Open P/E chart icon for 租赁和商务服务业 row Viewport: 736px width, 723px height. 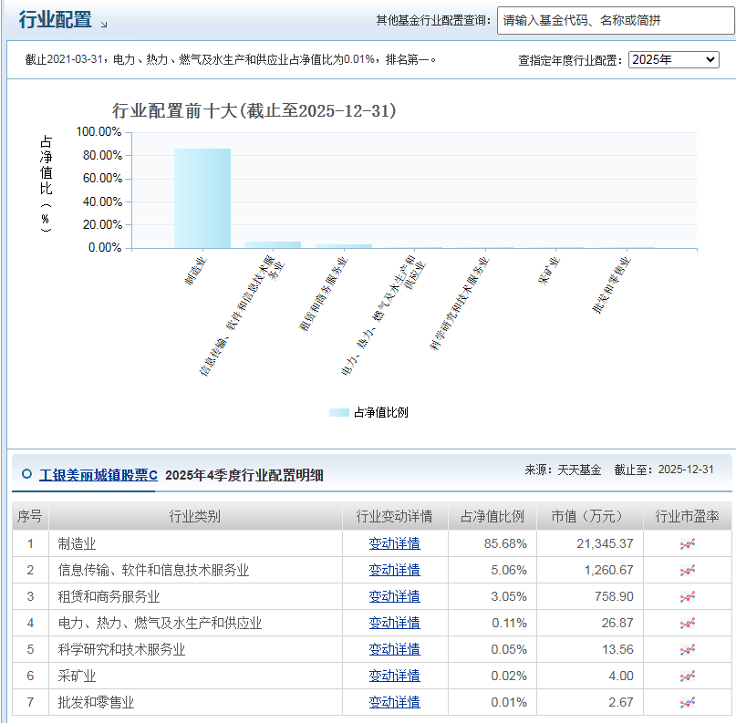(x=687, y=597)
